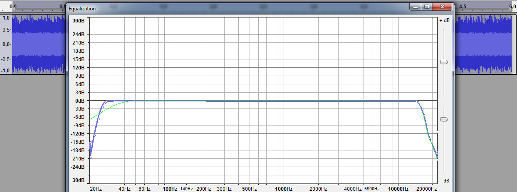The width and height of the screenshot is (517, 192).
Task: Click the 4.5 second mark on timeline ruler
Action: (x=463, y=7)
